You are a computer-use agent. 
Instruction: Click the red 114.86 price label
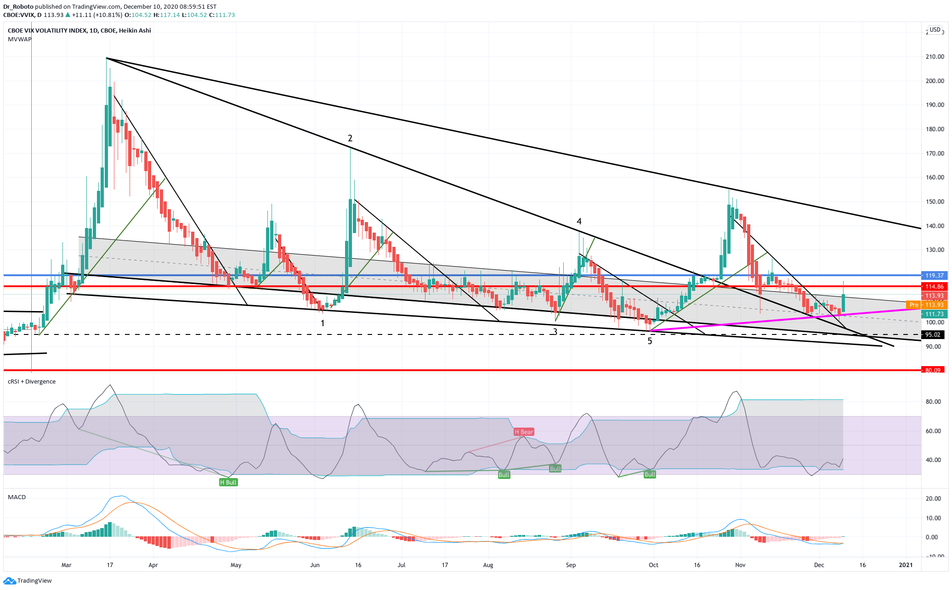point(934,287)
